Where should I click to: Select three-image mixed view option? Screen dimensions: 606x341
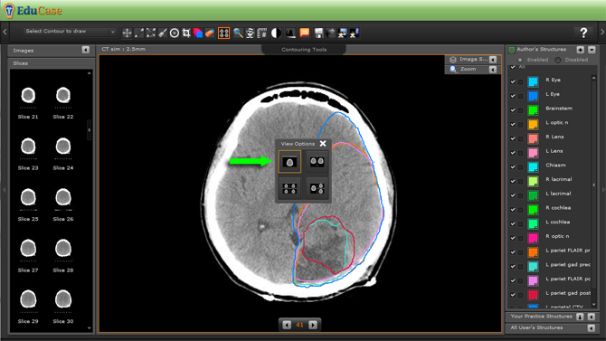click(317, 189)
